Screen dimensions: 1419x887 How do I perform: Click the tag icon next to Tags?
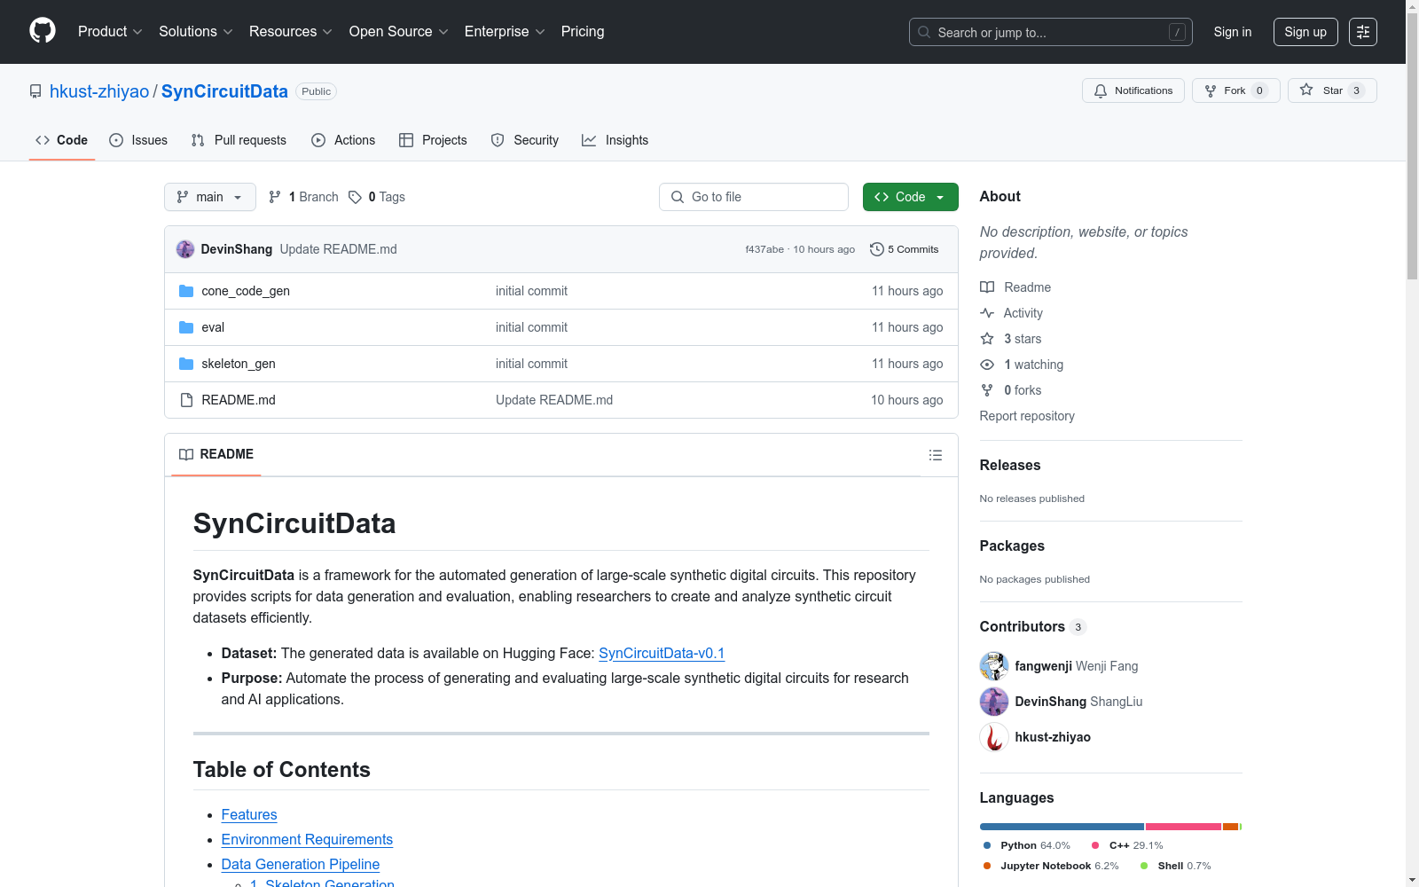[355, 197]
